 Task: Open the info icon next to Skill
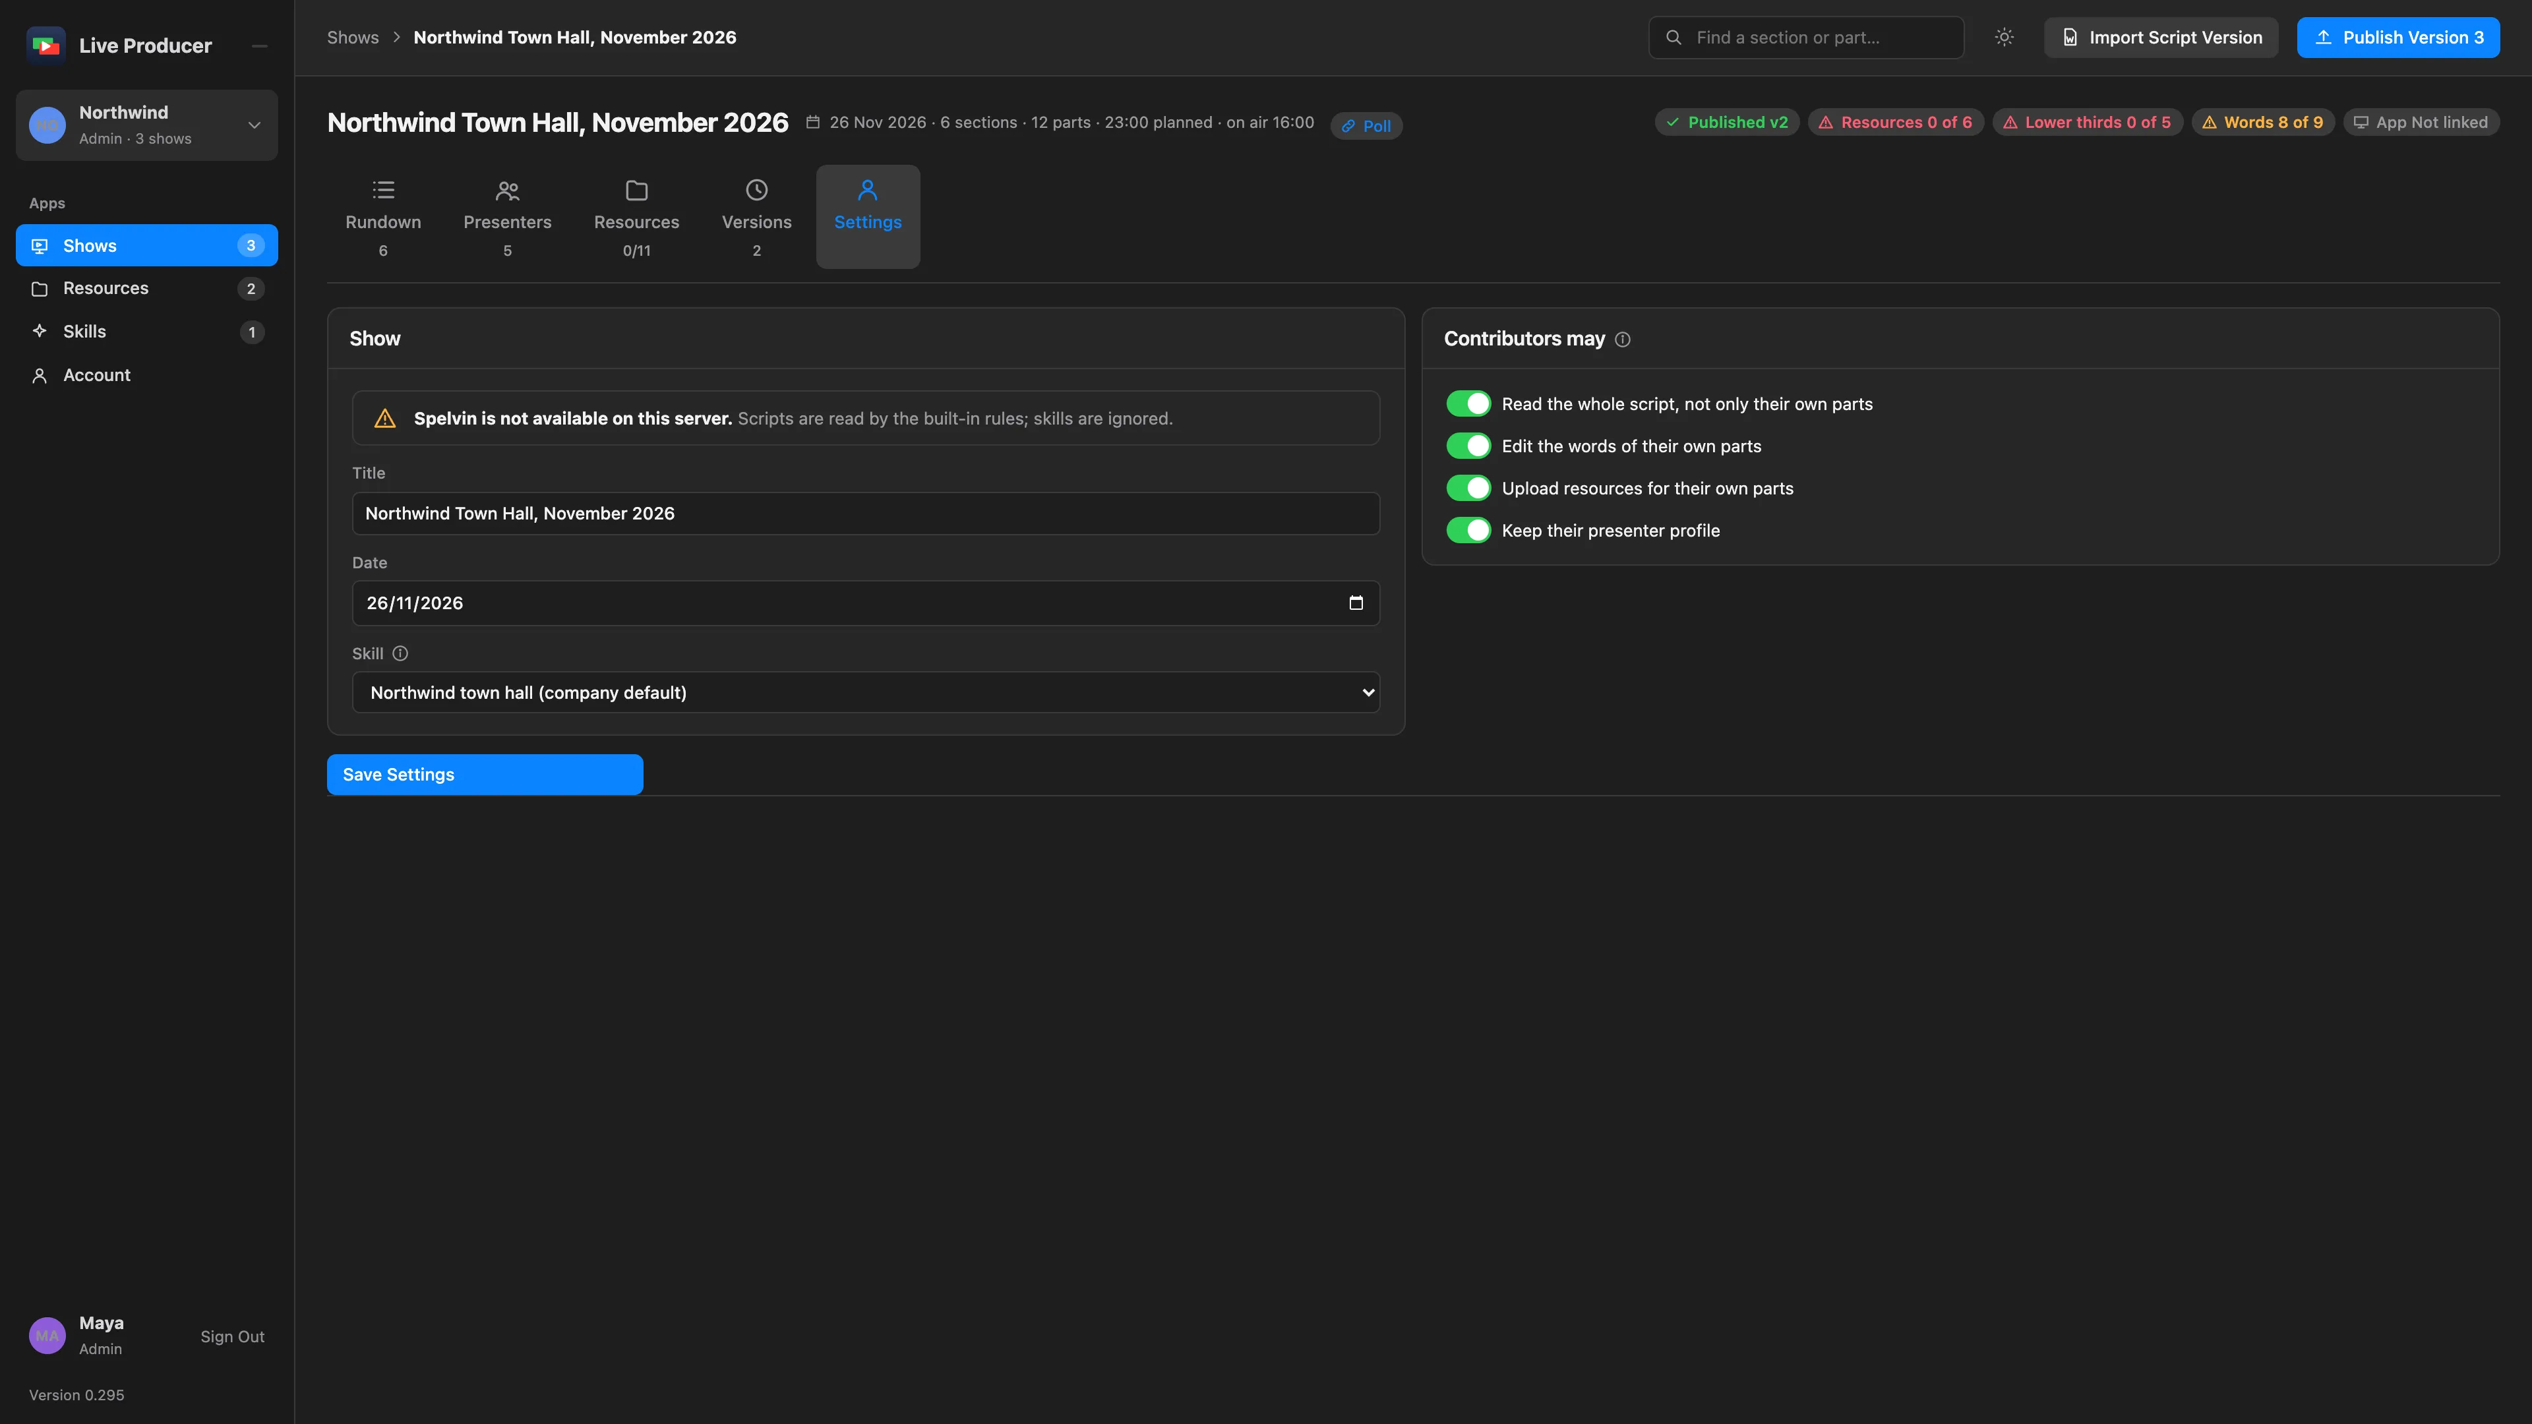[400, 653]
